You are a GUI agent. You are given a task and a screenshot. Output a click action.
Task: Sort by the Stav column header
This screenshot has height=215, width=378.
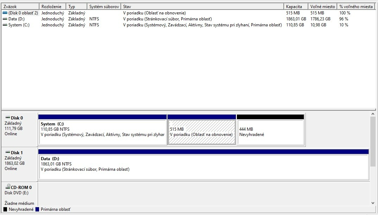point(202,7)
